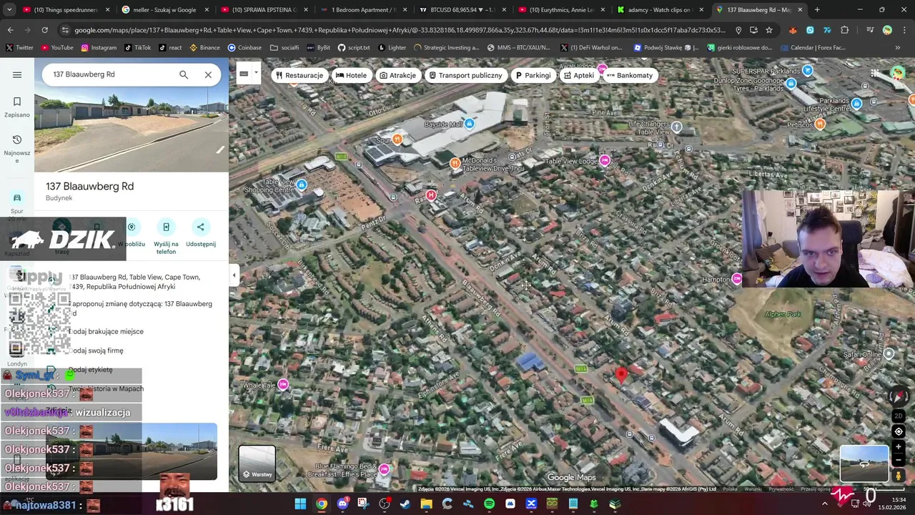Expand the bookmarks overflow chevron
This screenshot has height=515, width=915.
[x=898, y=48]
